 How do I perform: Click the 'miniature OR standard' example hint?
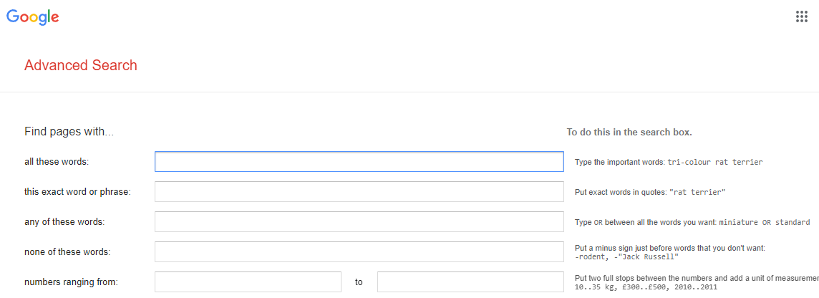point(765,222)
